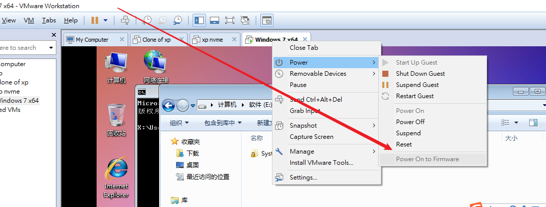This screenshot has height=207, width=546.
Task: Click 计算机 in Explorer address bar
Action: [x=227, y=105]
